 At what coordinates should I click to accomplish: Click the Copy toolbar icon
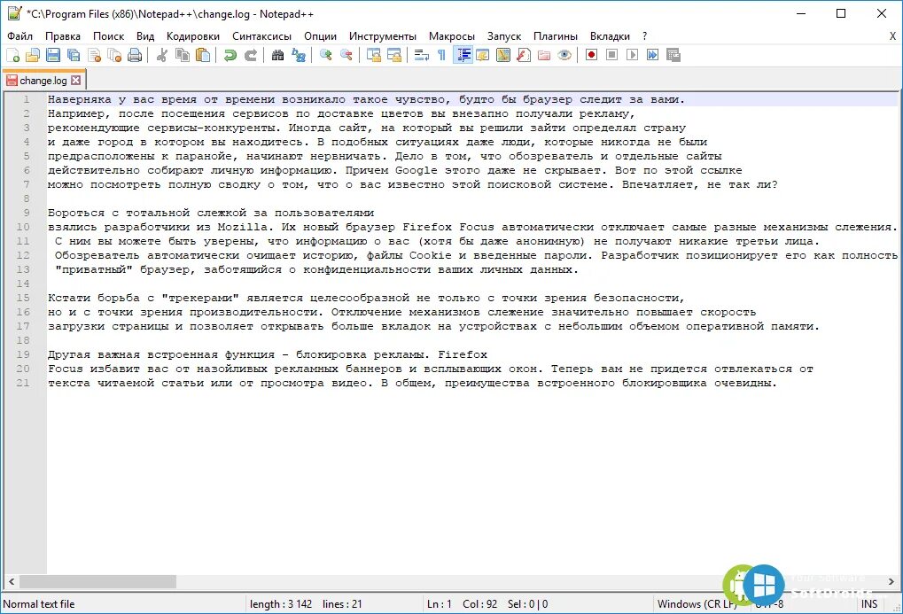(183, 55)
